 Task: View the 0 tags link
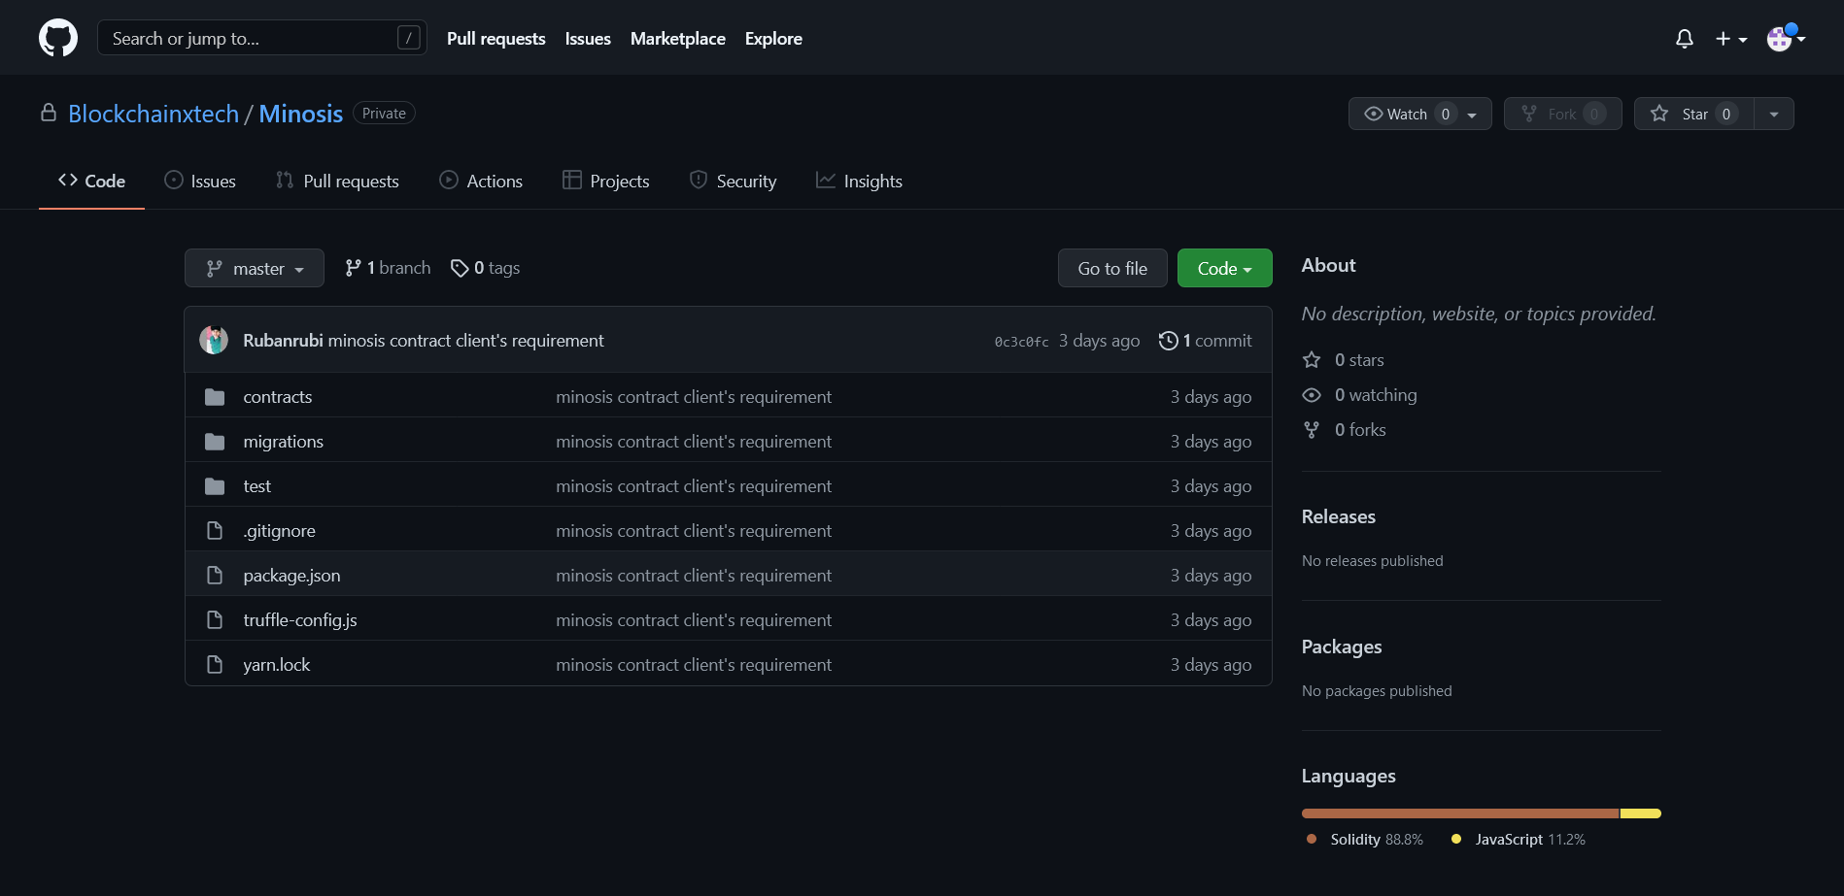pos(486,268)
